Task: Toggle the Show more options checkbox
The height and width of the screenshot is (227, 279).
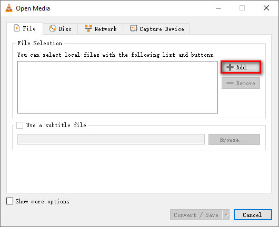Action: point(9,201)
